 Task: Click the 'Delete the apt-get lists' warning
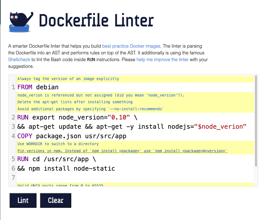click(x=75, y=102)
